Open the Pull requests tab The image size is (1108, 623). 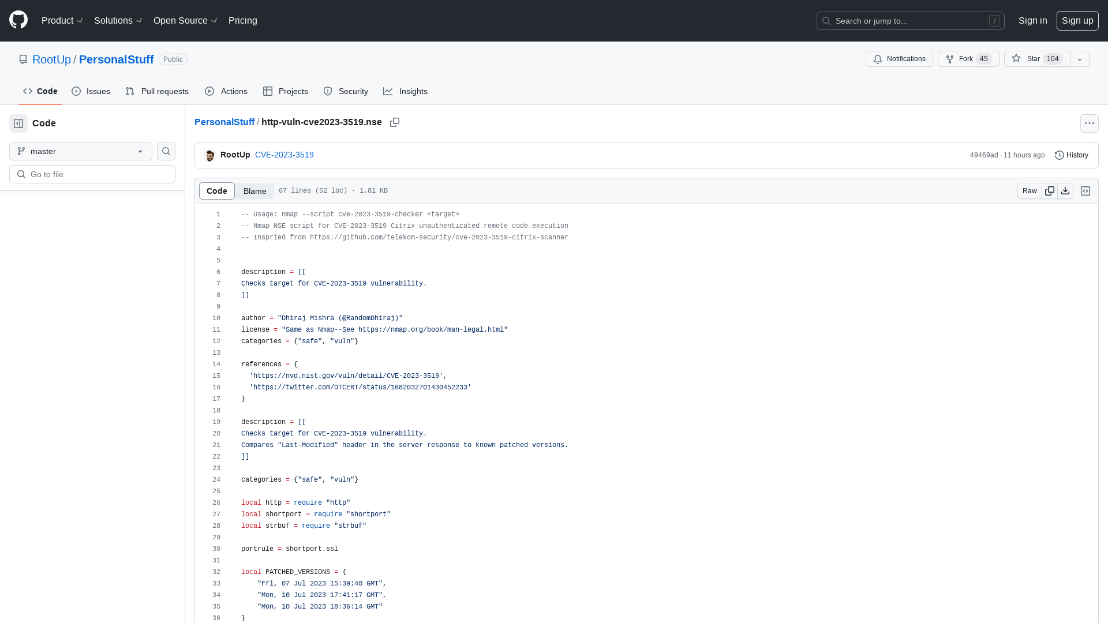[157, 91]
